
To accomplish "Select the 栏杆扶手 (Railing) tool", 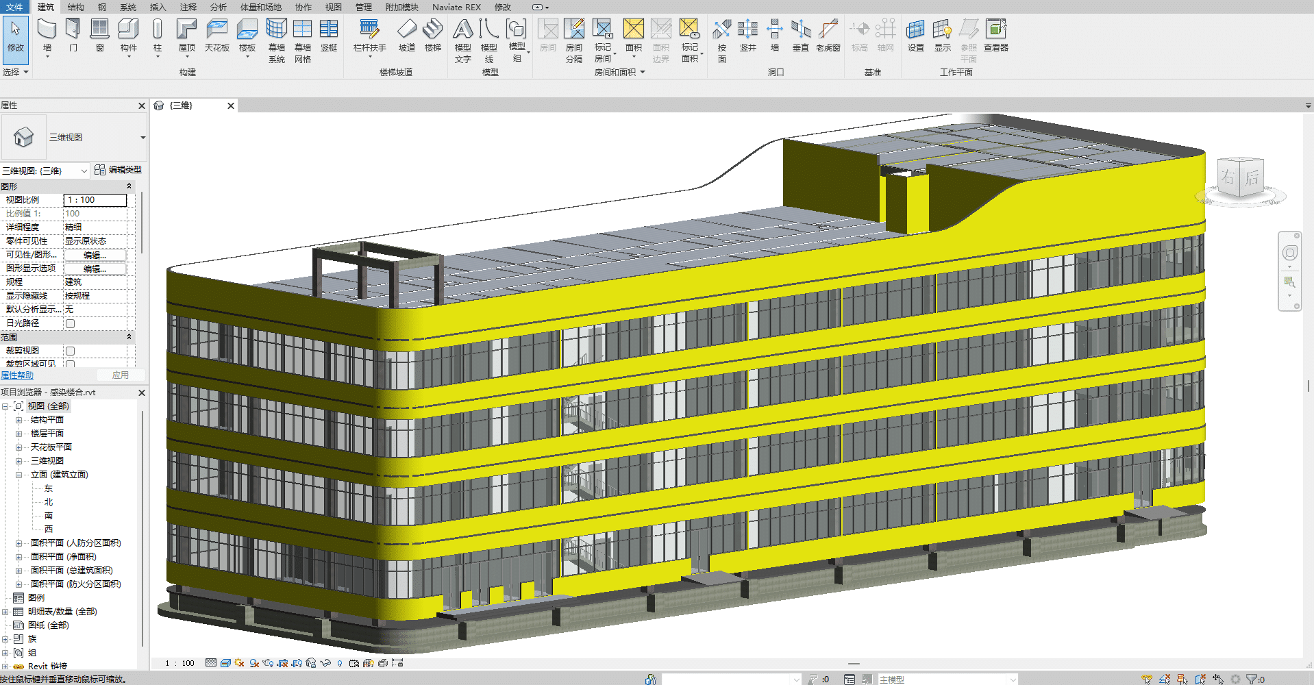I will (369, 36).
